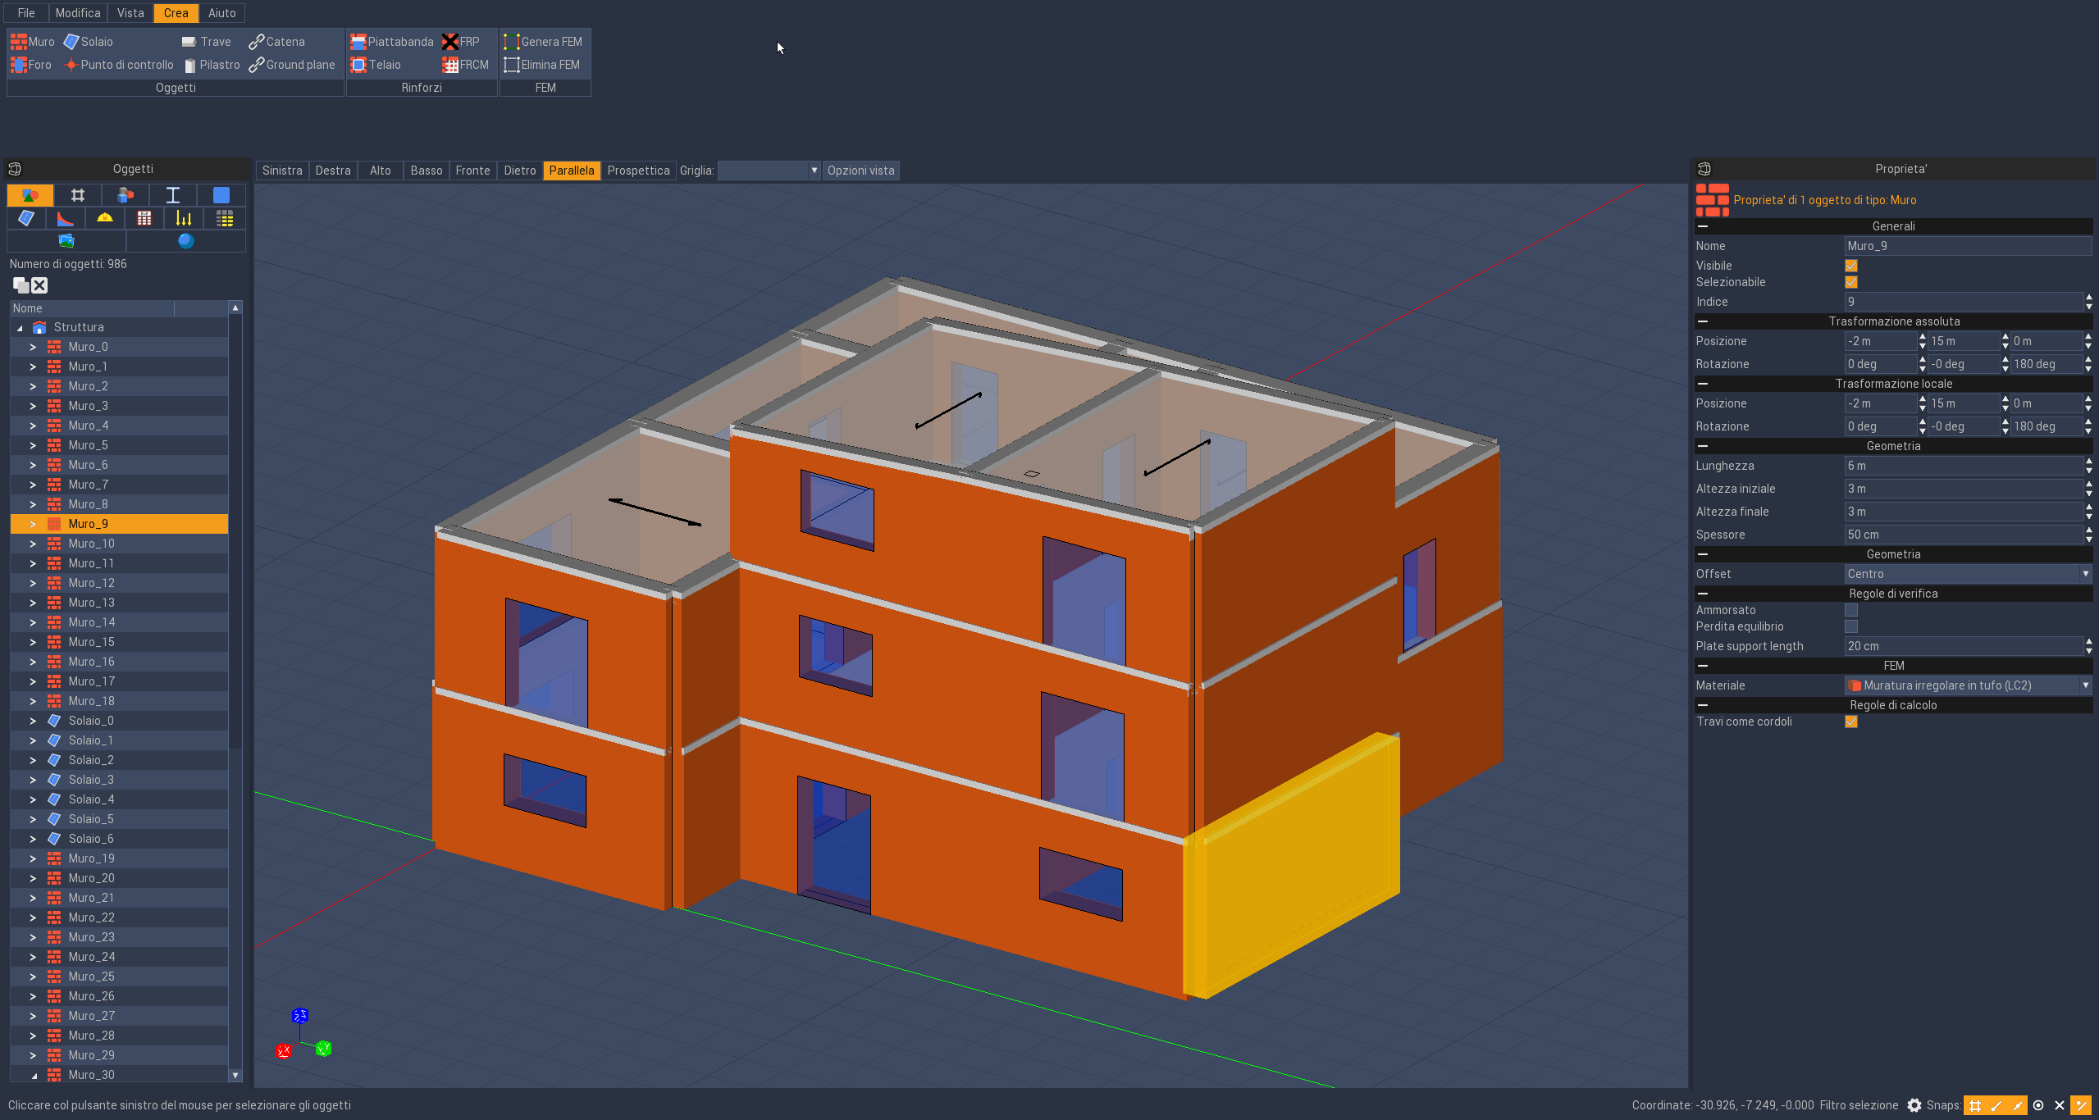The image size is (2099, 1120).
Task: Uncheck the Visibile checkbox
Action: (1851, 266)
